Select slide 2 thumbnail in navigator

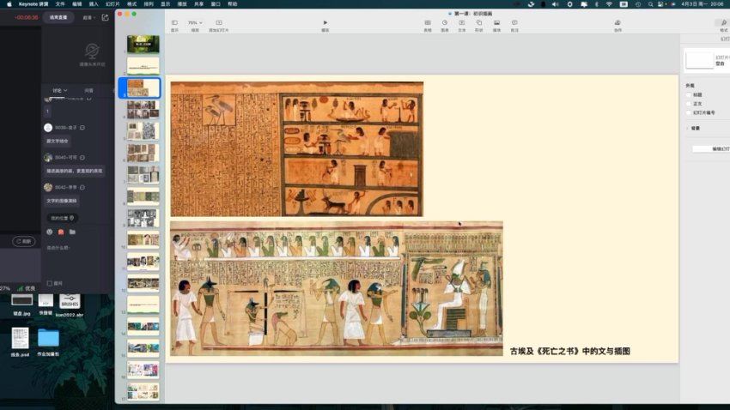[x=143, y=66]
